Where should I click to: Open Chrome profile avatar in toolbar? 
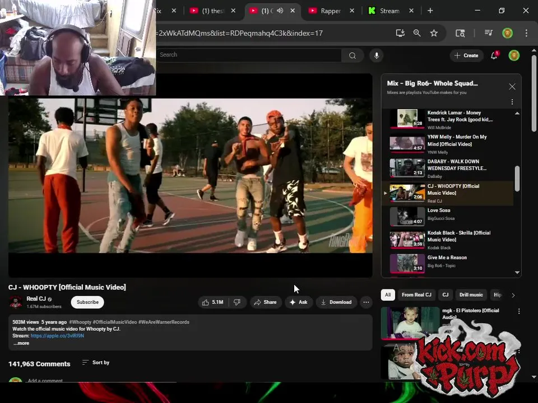(508, 33)
